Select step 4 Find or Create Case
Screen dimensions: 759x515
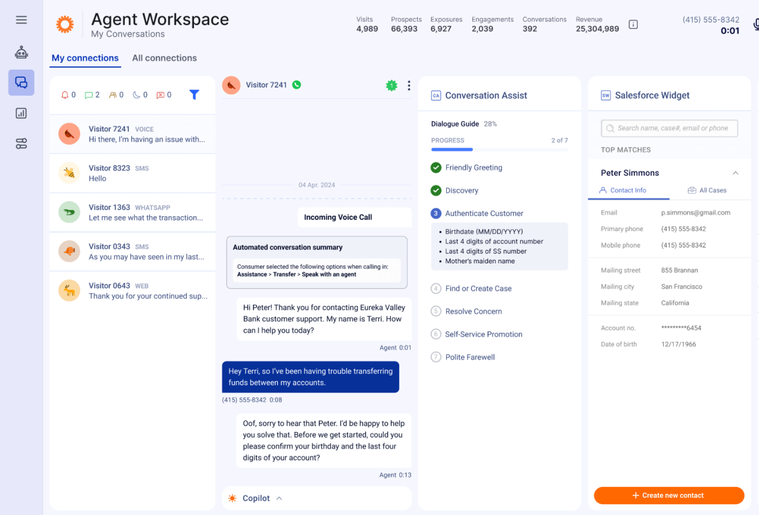pos(471,288)
